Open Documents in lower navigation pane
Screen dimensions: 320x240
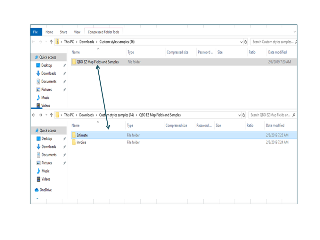49,155
